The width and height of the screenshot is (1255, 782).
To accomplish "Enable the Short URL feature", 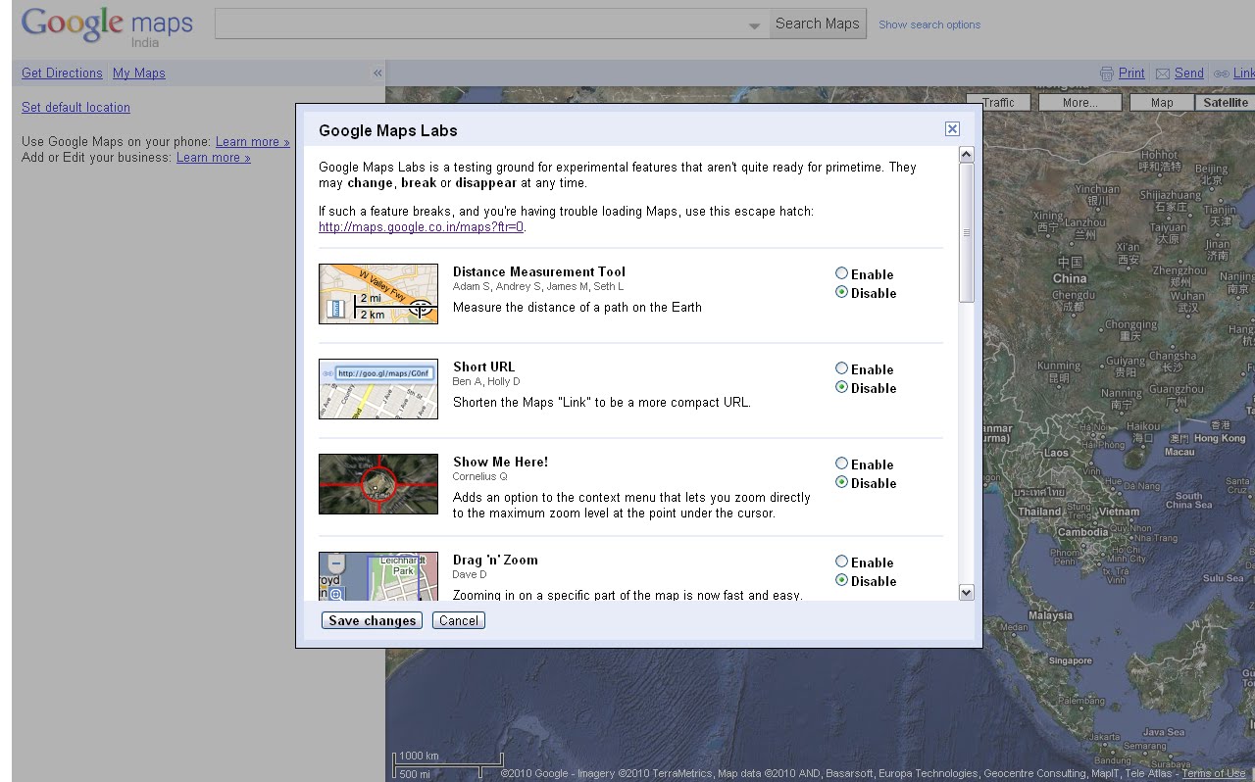I will 841,368.
